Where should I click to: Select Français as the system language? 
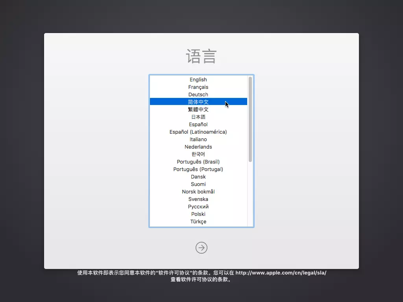point(198,87)
